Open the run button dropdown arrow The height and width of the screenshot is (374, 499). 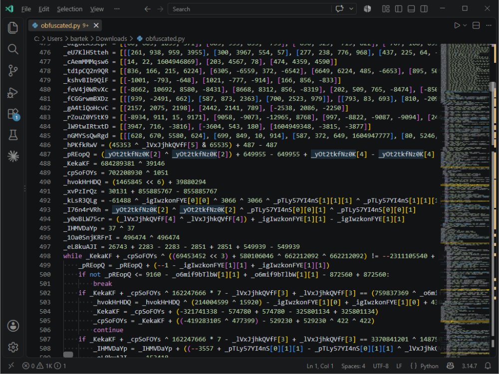[x=465, y=25]
